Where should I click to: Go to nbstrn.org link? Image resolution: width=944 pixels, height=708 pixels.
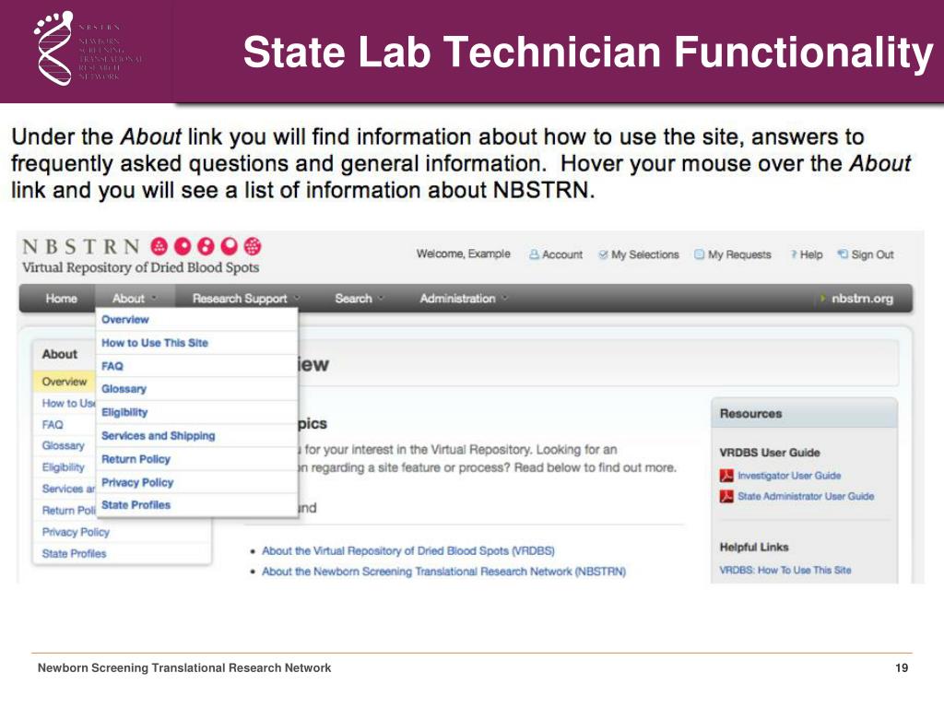[862, 299]
